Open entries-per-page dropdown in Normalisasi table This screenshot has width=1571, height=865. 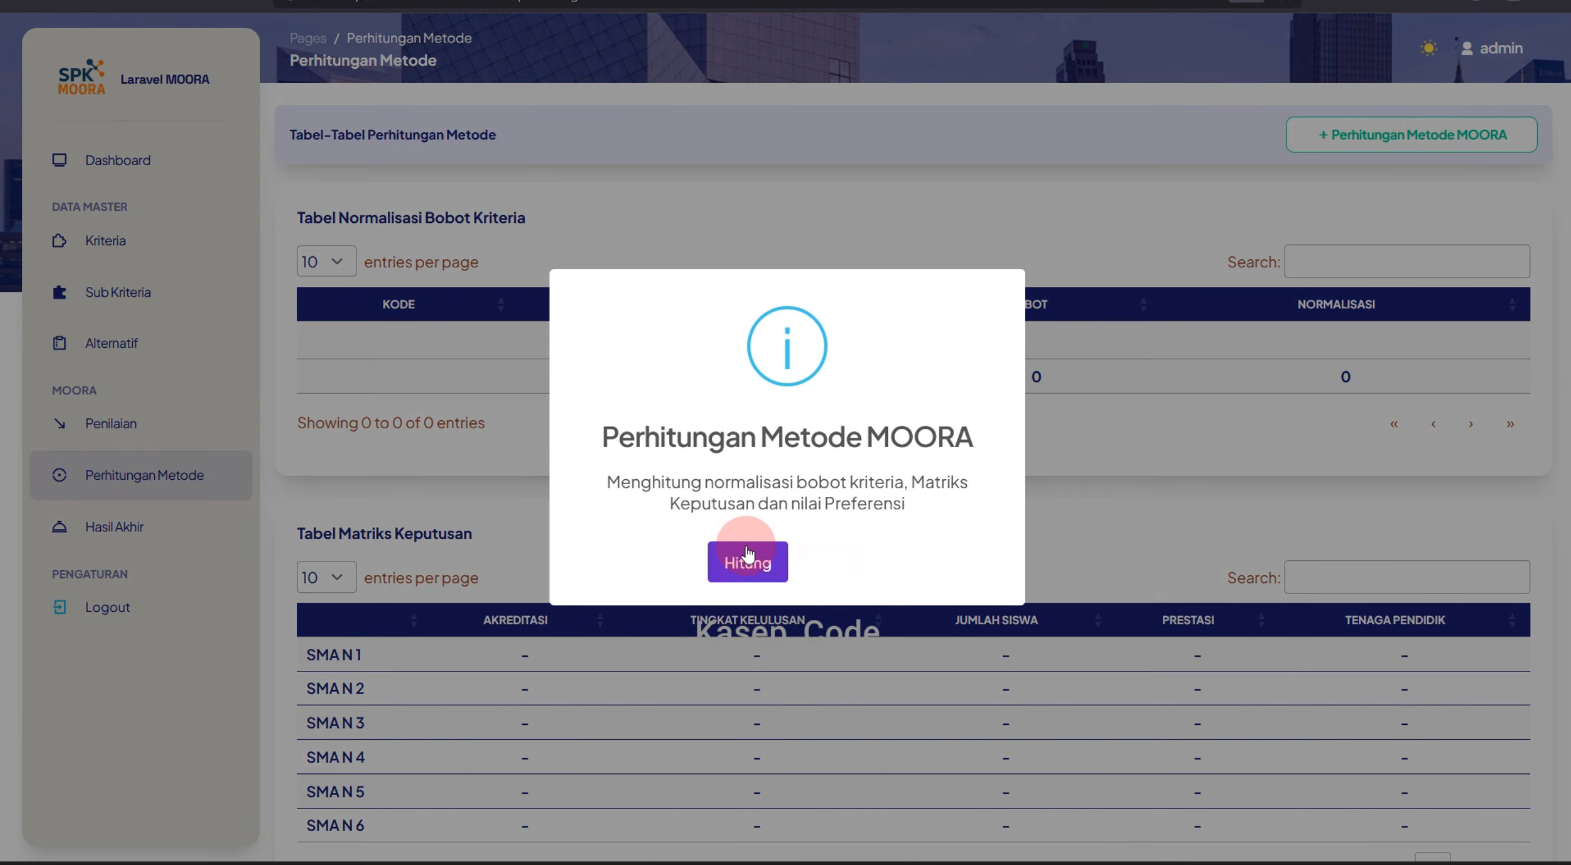click(x=326, y=262)
